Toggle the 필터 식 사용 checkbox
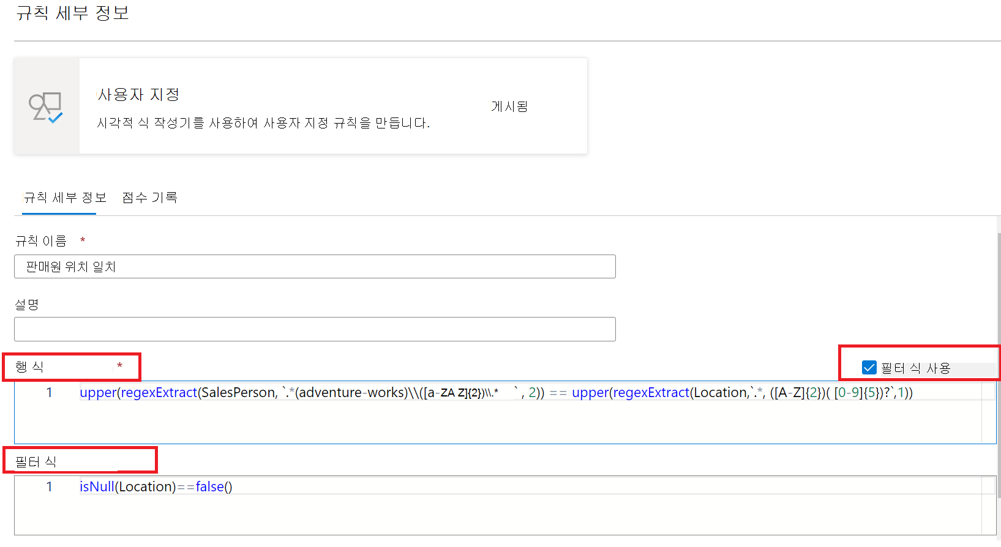Image resolution: width=1001 pixels, height=547 pixels. coord(869,368)
